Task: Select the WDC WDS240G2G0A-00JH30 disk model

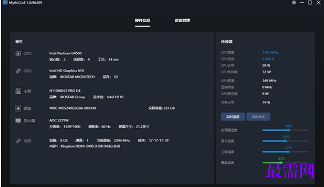Action: coord(72,108)
